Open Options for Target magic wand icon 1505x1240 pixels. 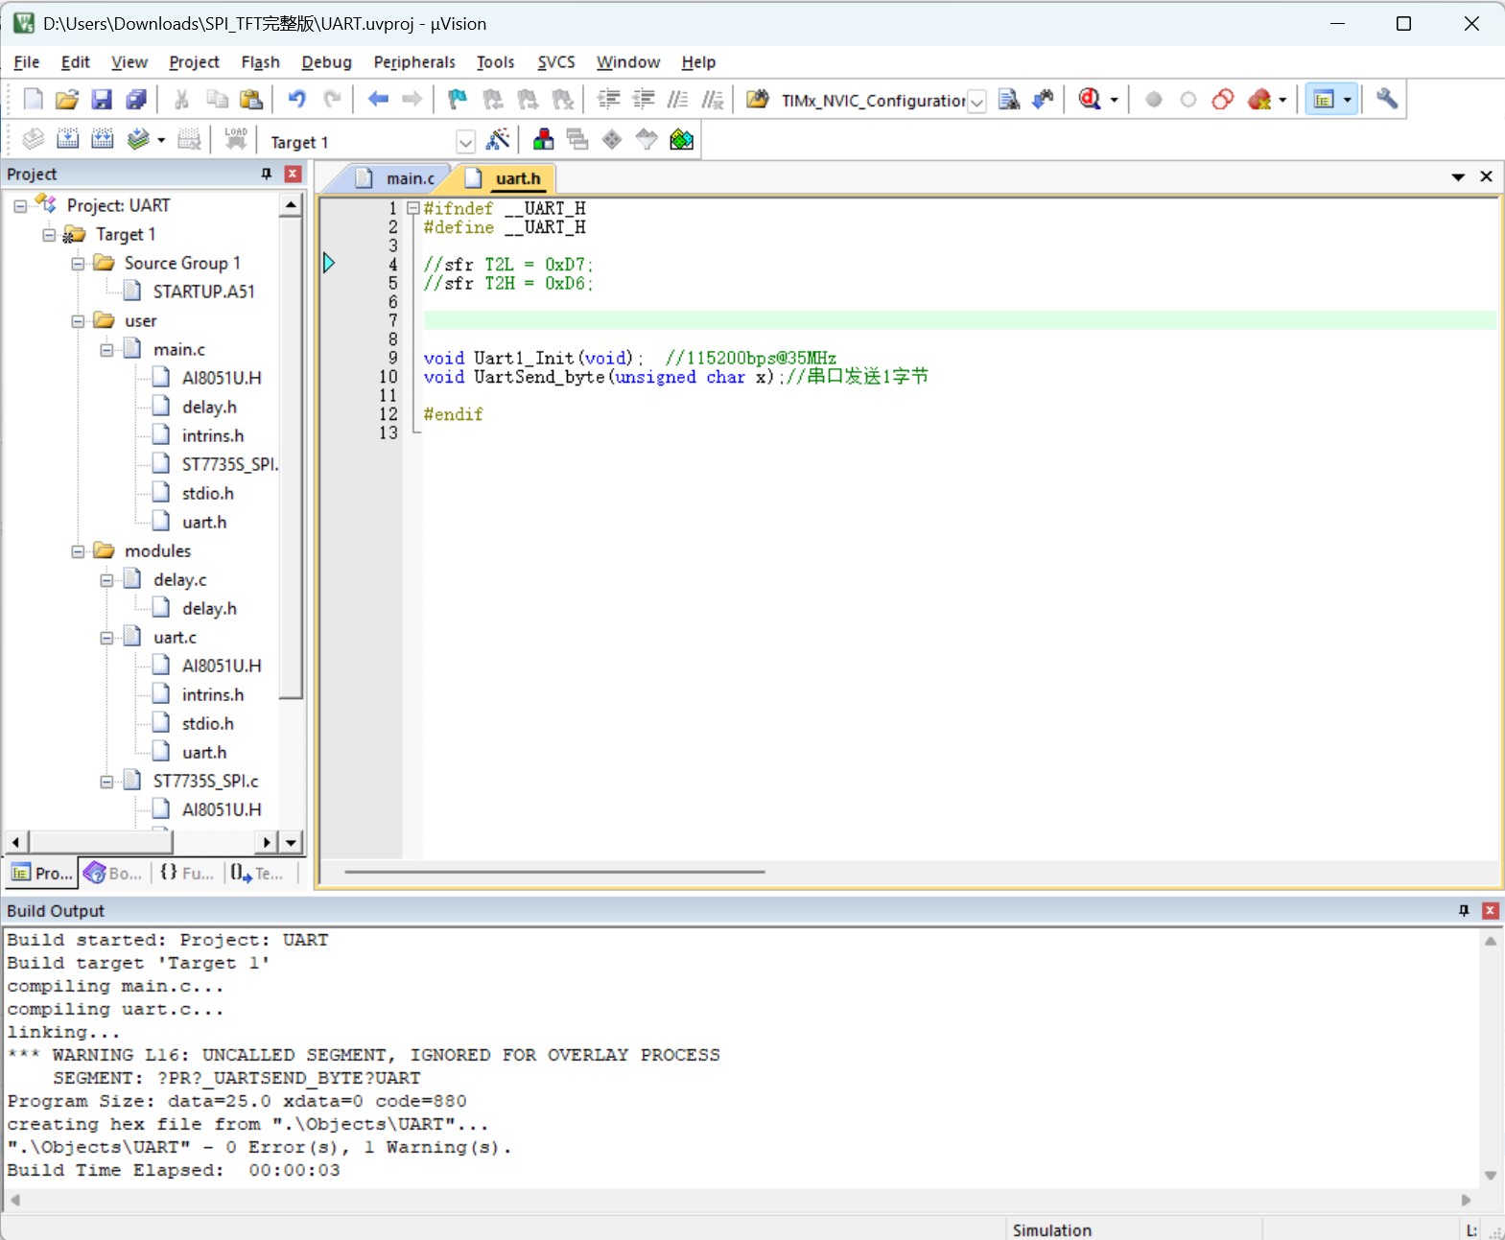[498, 140]
